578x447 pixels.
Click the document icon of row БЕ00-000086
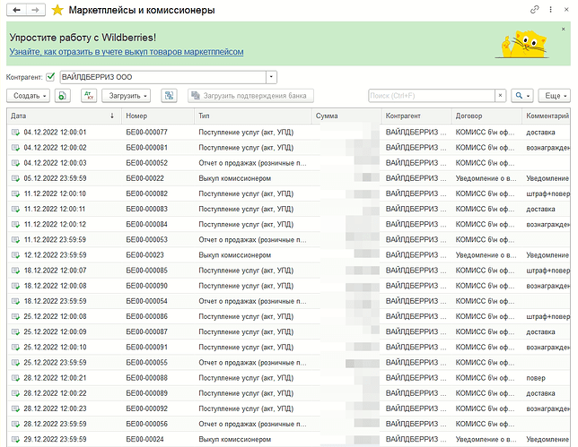pos(15,317)
